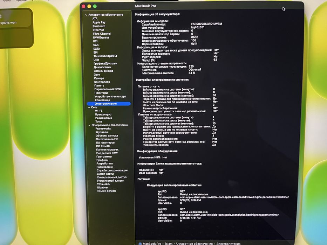The height and width of the screenshot is (245, 327).
Task: Click the MacBook Pro computer icon in path bar
Action: tap(140, 244)
